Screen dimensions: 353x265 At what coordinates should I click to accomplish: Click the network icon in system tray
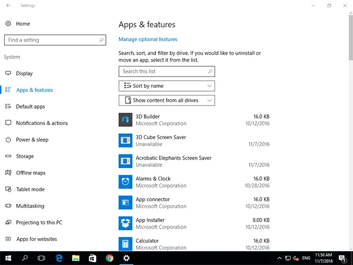288,258
